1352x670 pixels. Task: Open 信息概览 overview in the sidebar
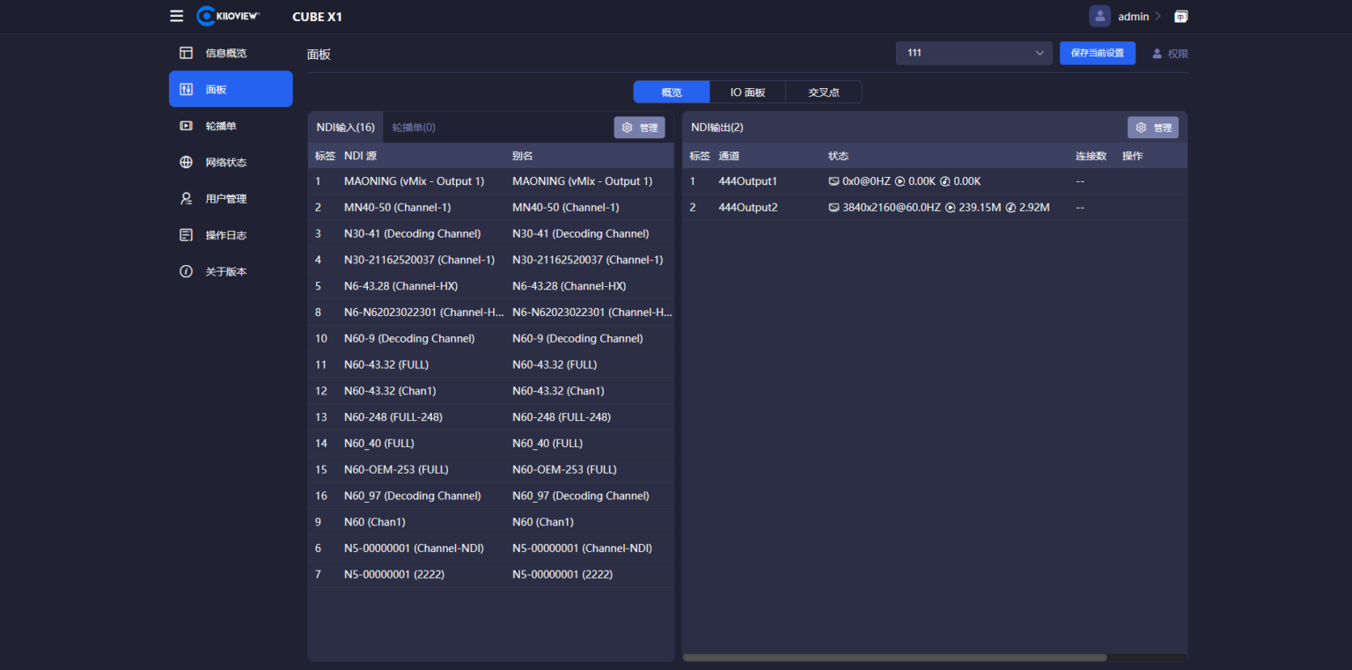[x=225, y=53]
